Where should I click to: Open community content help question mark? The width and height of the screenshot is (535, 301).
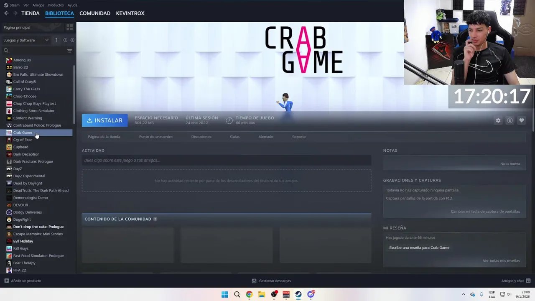[155, 219]
